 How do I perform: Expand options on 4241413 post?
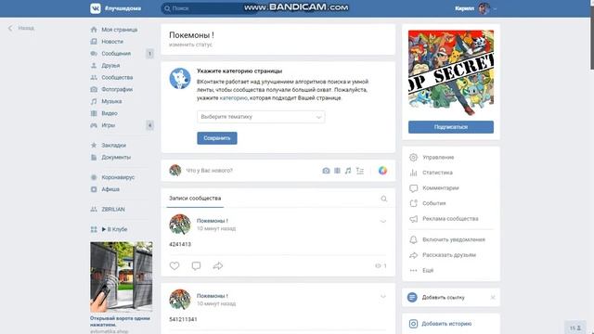click(x=383, y=221)
